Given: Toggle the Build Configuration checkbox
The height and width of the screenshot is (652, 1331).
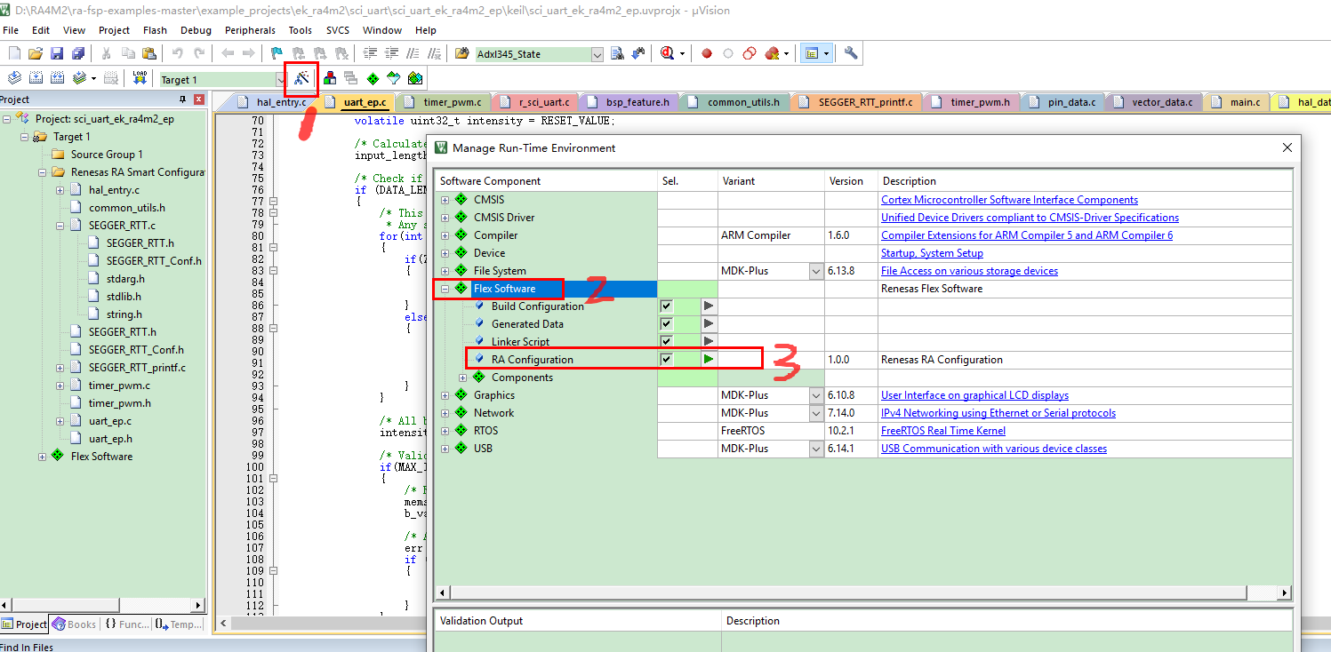Looking at the screenshot, I should point(666,306).
